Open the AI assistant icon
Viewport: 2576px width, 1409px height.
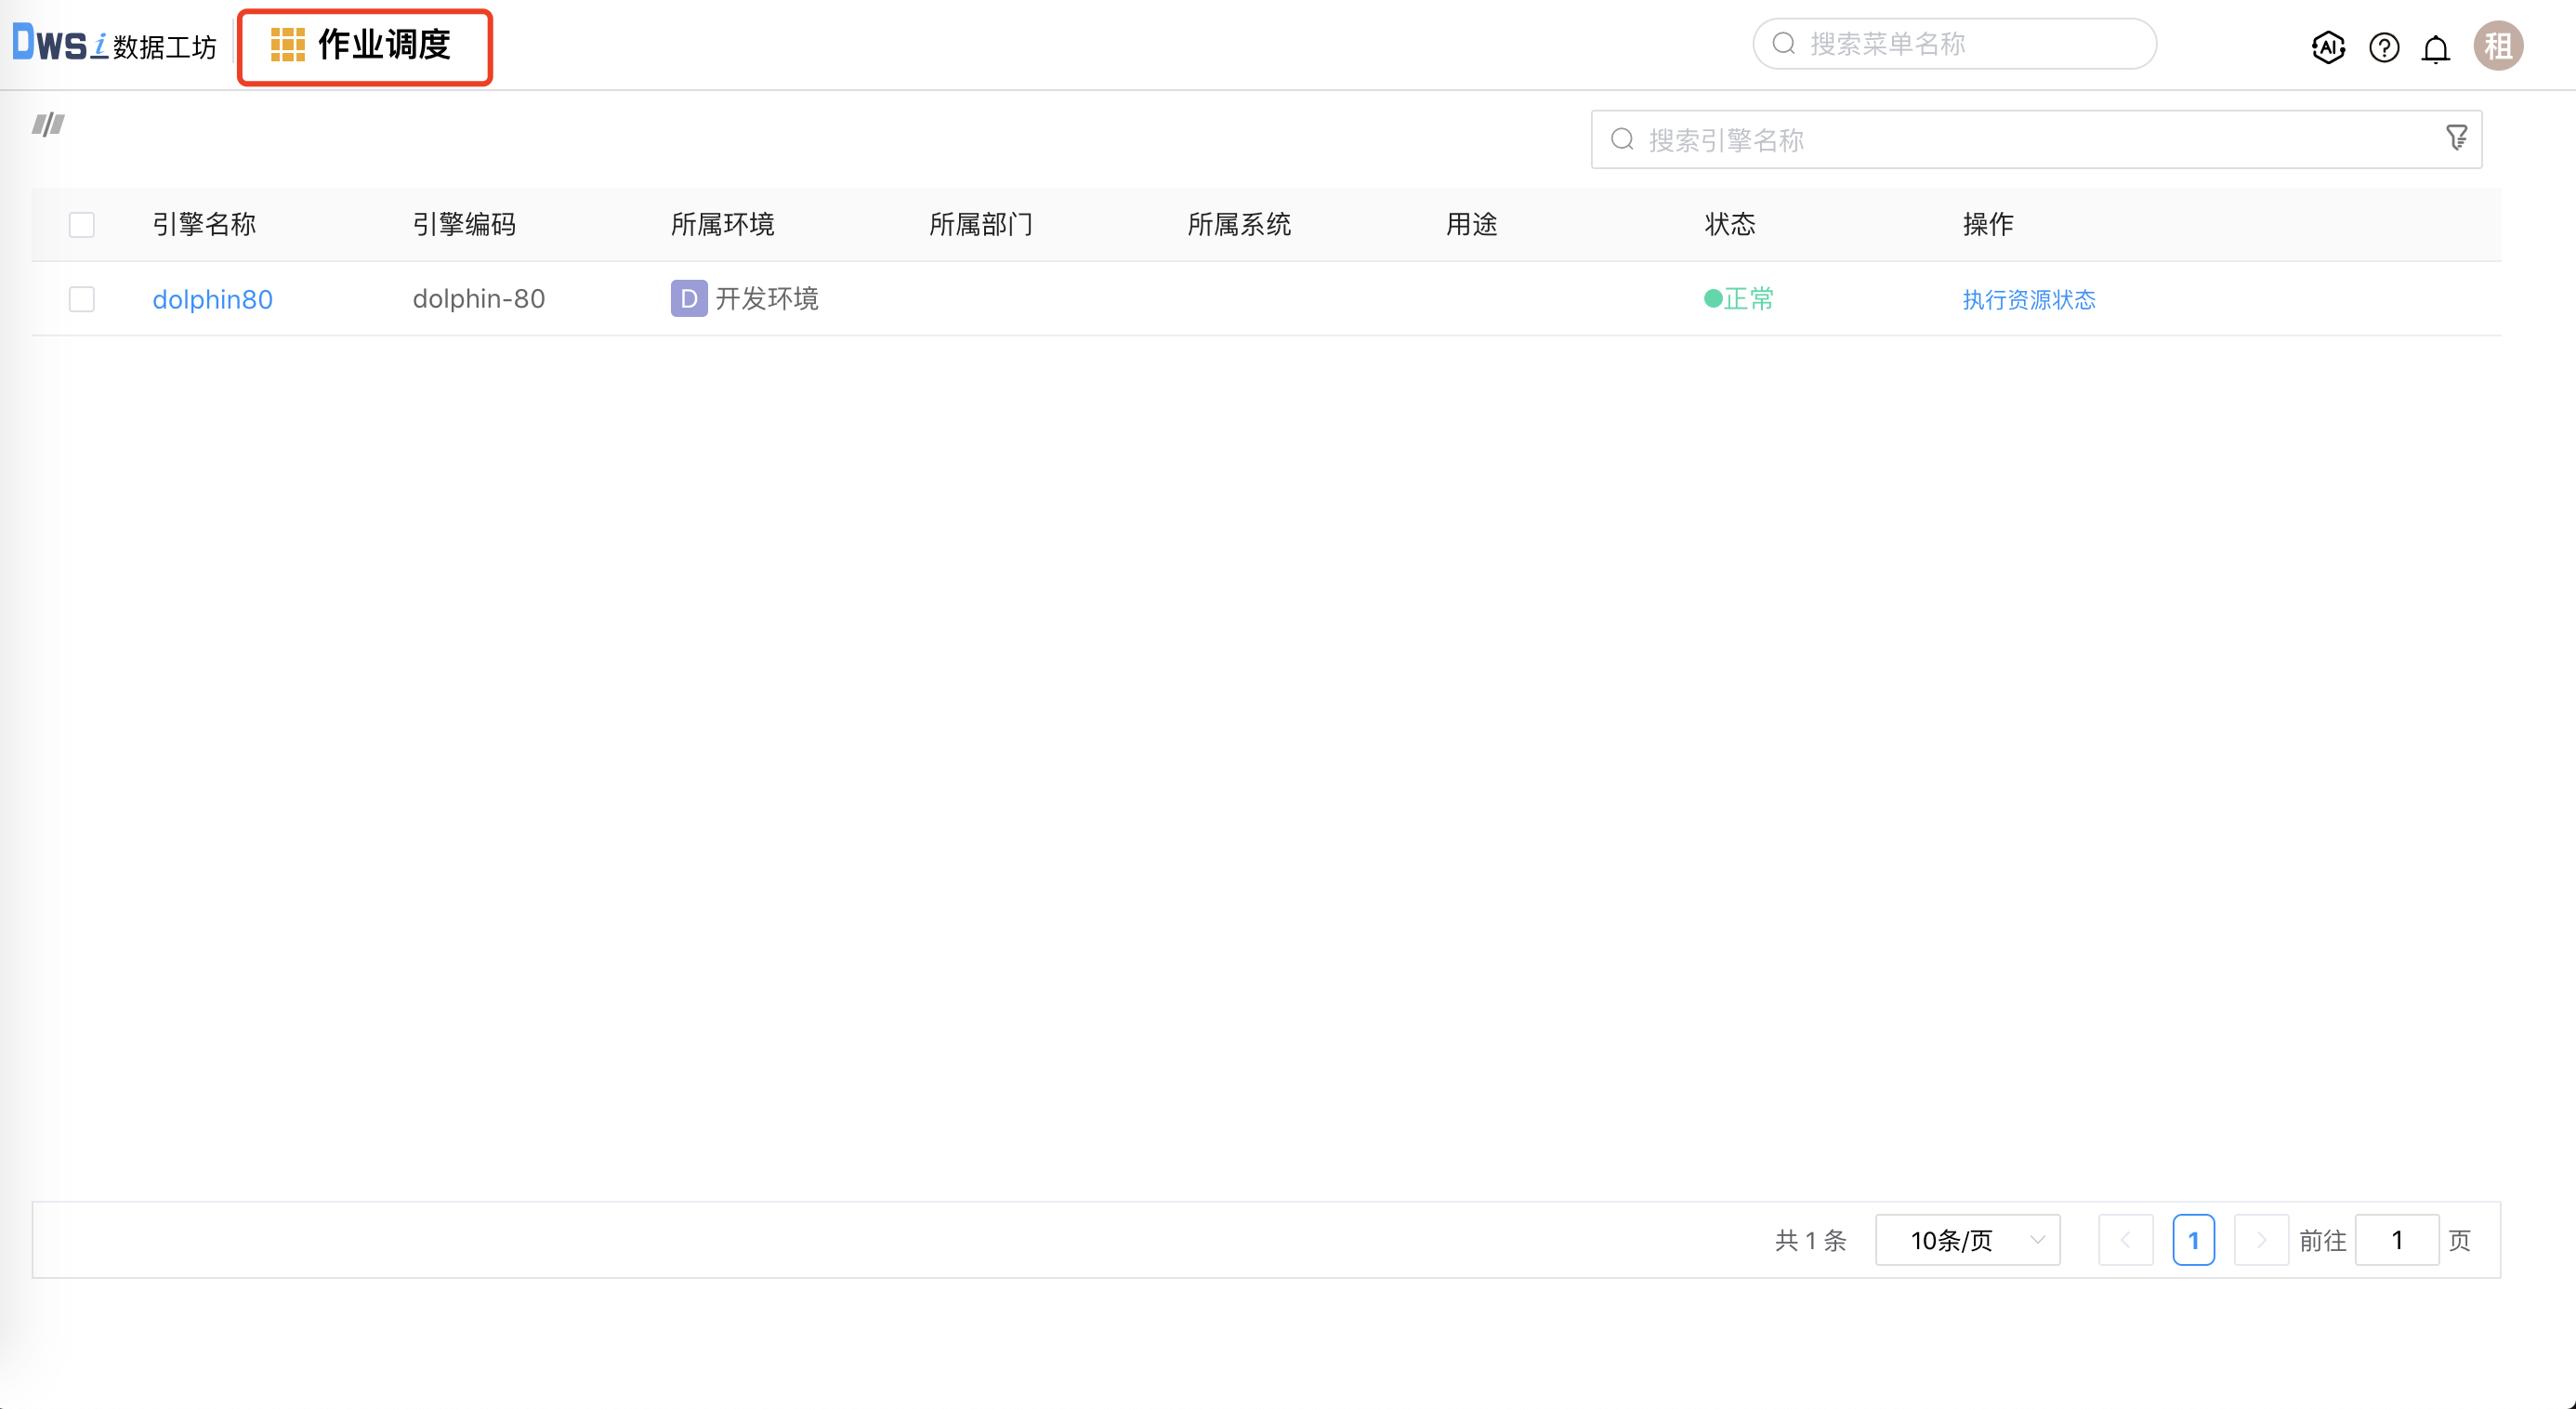pos(2328,47)
